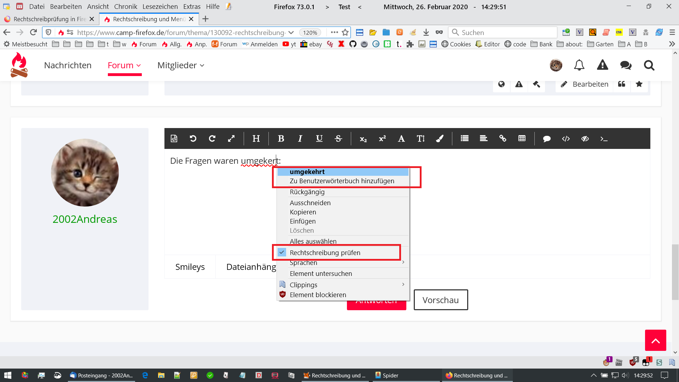Click the undo arrow in editor toolbar
The width and height of the screenshot is (679, 382).
point(193,139)
